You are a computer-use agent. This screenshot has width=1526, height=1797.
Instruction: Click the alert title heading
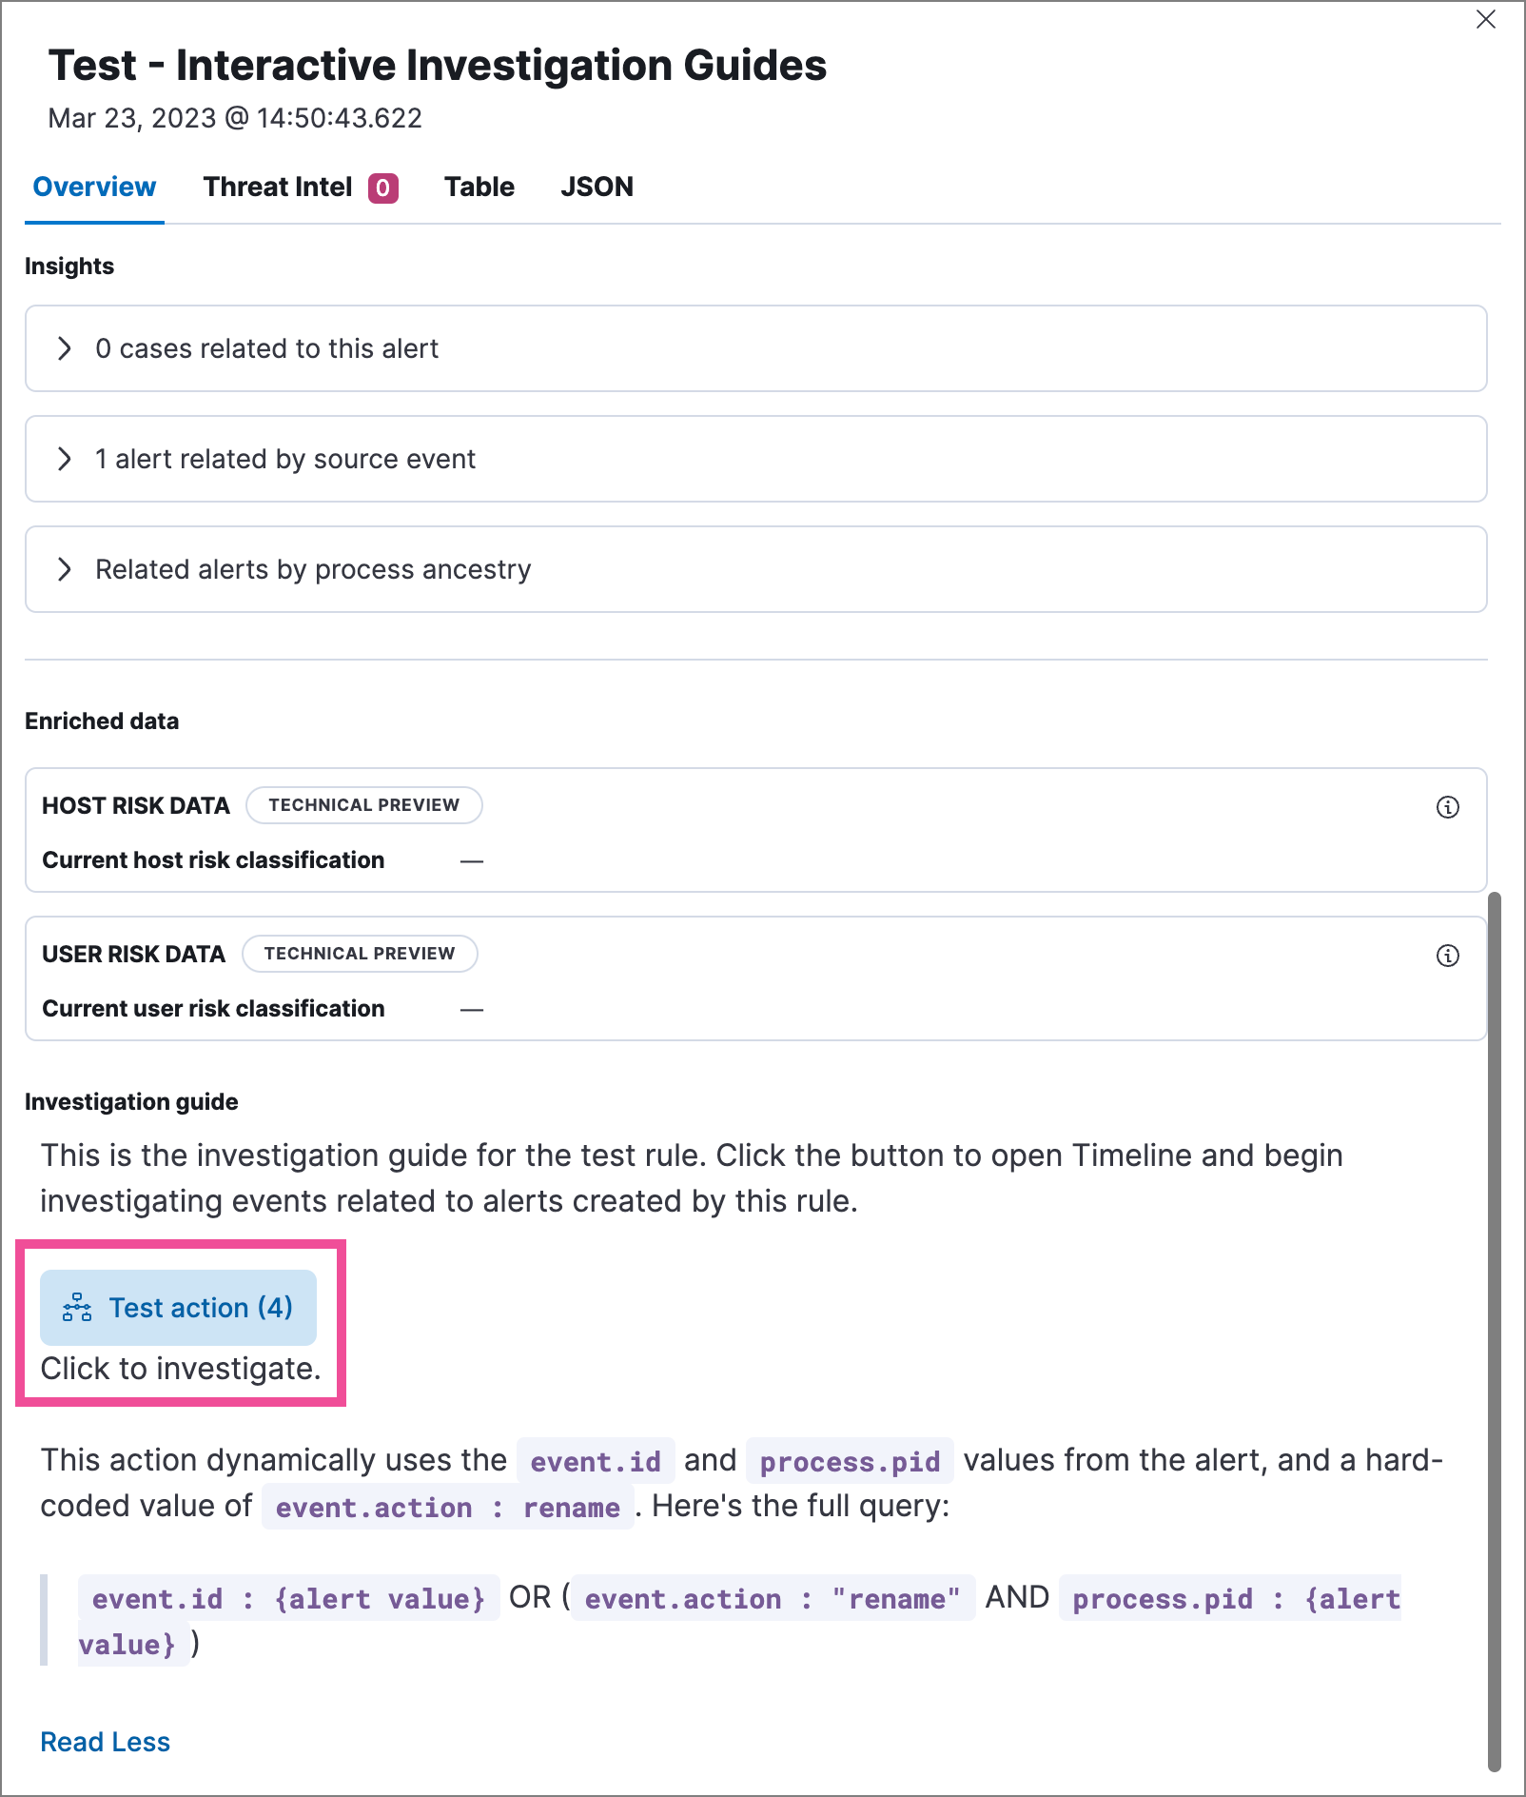point(438,66)
